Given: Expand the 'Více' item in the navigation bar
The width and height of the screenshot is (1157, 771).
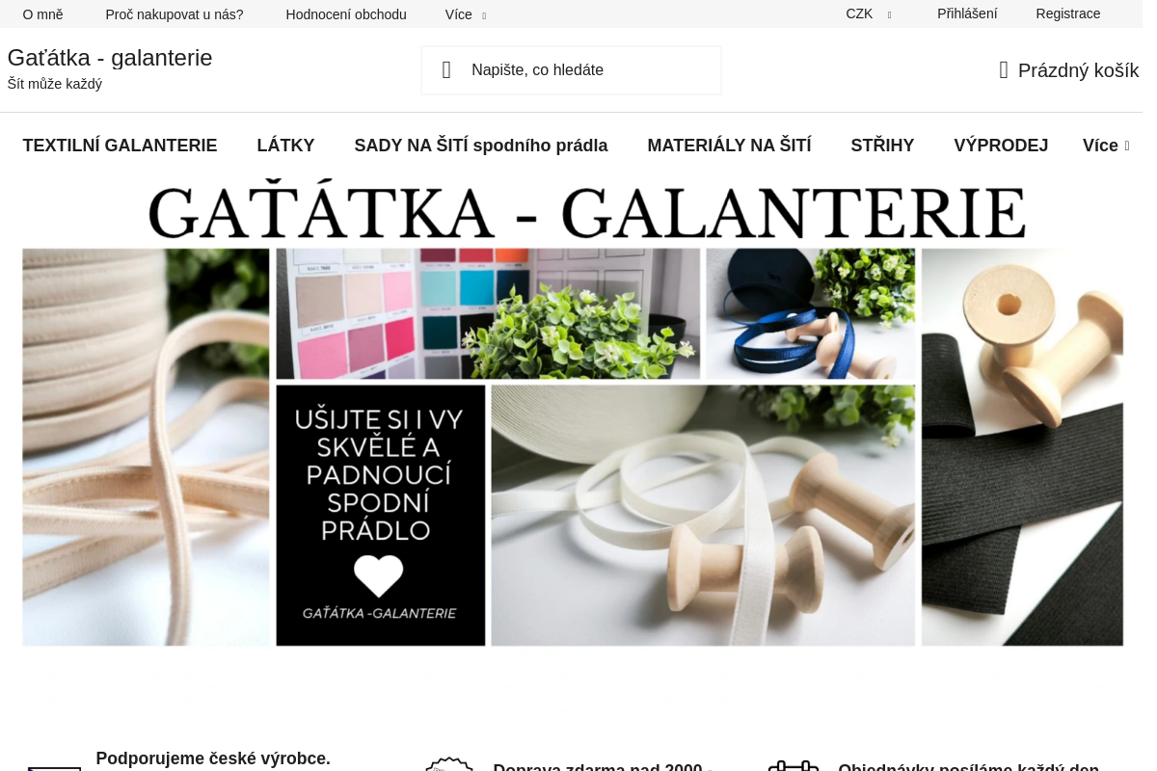Looking at the screenshot, I should tap(1099, 146).
